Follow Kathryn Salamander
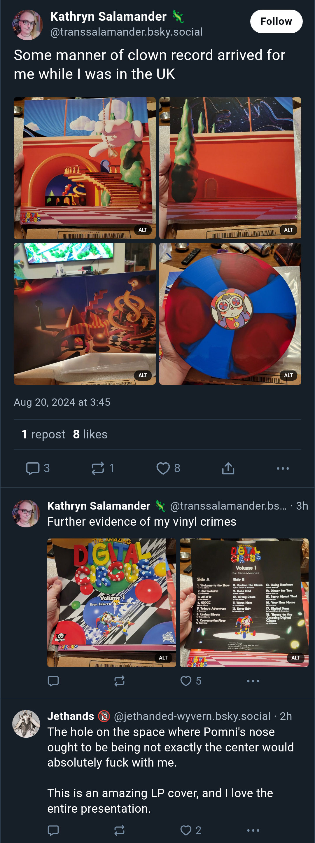This screenshot has height=843, width=315. 276,21
